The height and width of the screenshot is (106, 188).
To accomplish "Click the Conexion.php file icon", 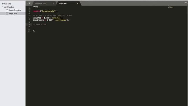I will pyautogui.click(x=7, y=10).
